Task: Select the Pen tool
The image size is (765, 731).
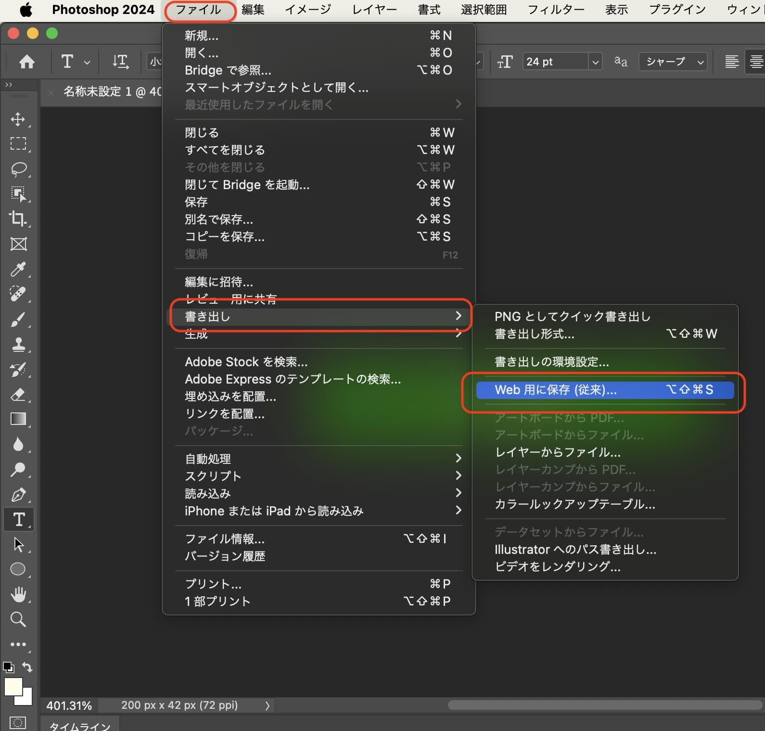Action: [18, 494]
